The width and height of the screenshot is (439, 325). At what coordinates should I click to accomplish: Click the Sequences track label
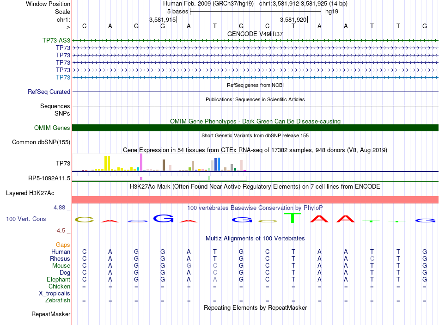[x=55, y=106]
